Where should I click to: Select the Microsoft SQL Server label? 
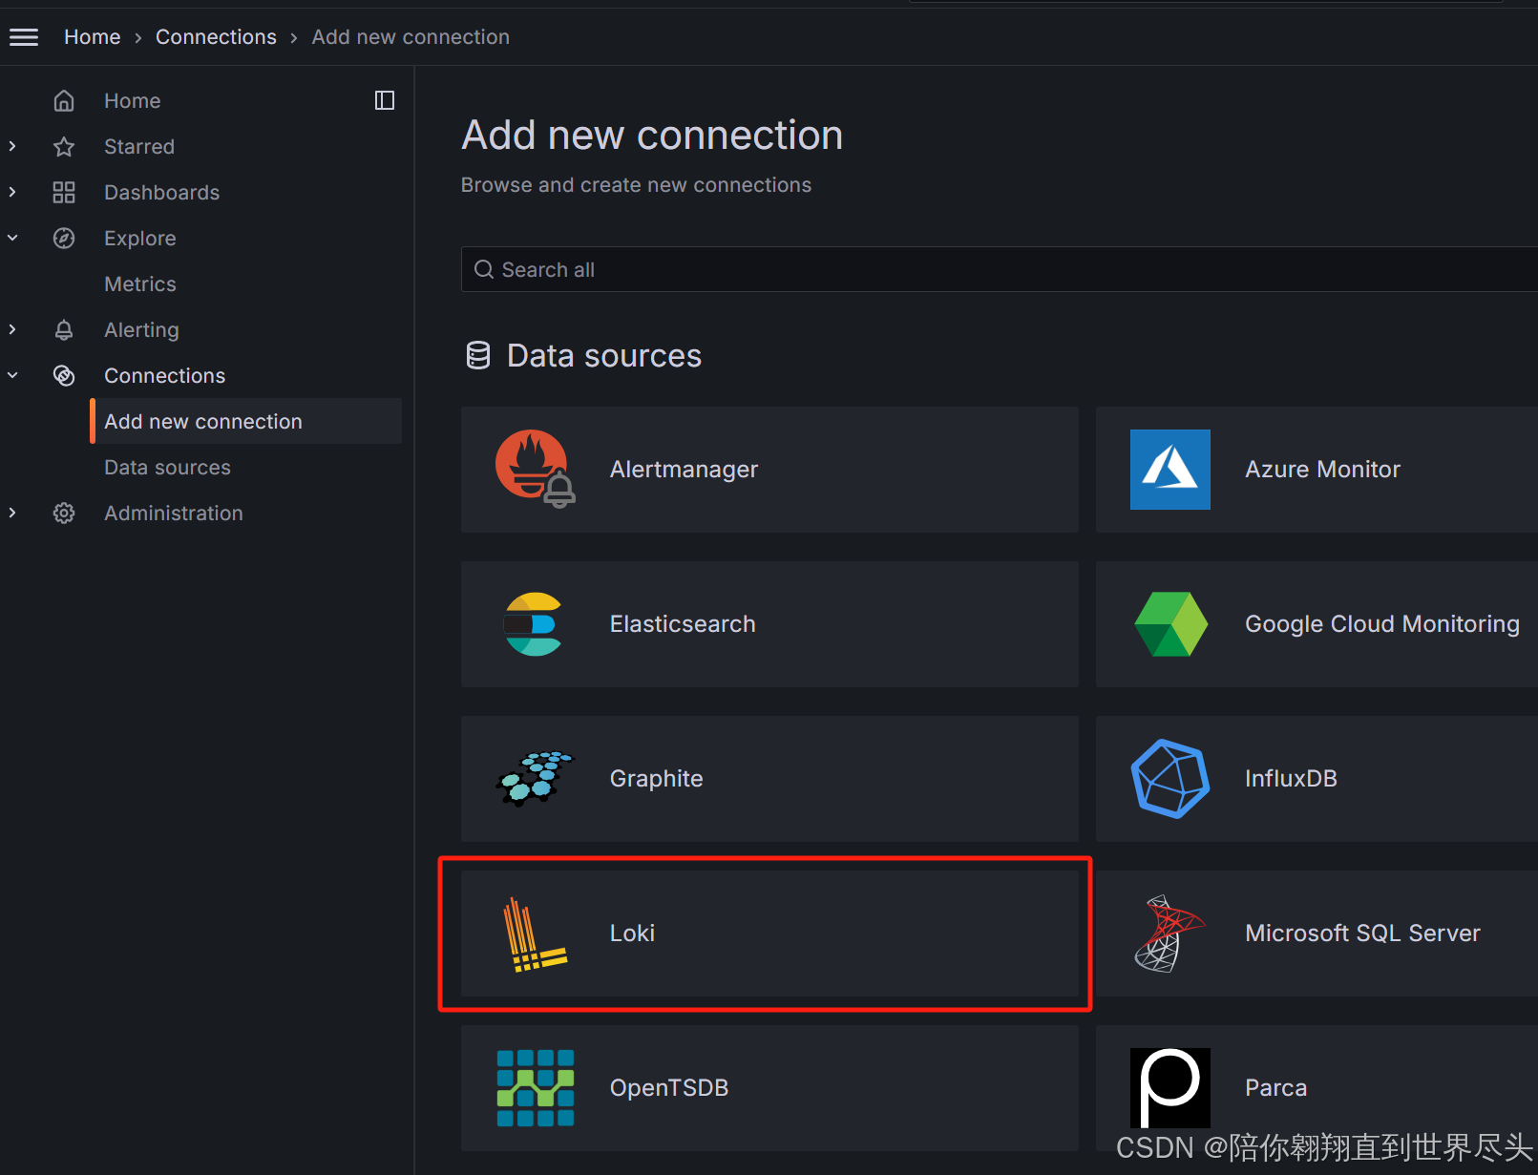tap(1362, 934)
